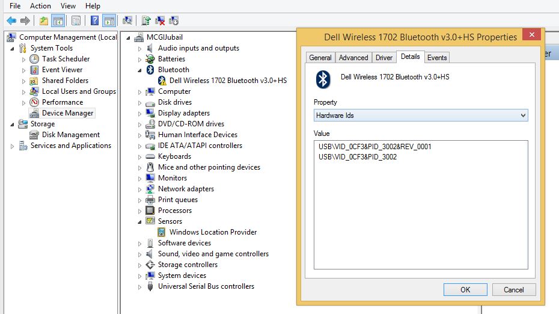559x314 pixels.
Task: Close the Bluetooth Properties dialog
Action: pyautogui.click(x=531, y=34)
